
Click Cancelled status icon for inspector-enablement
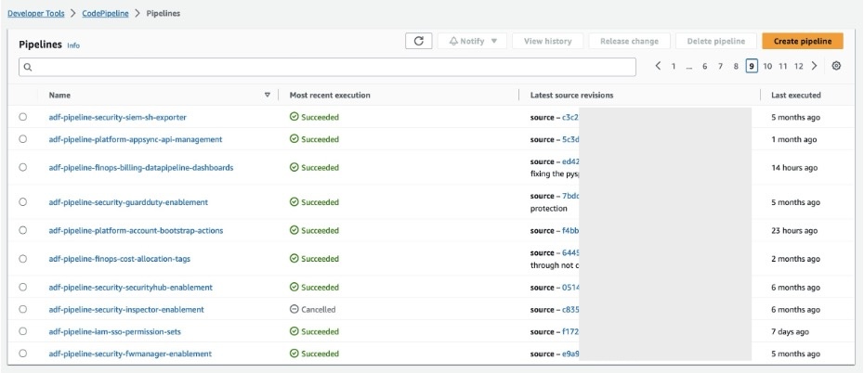(x=294, y=309)
